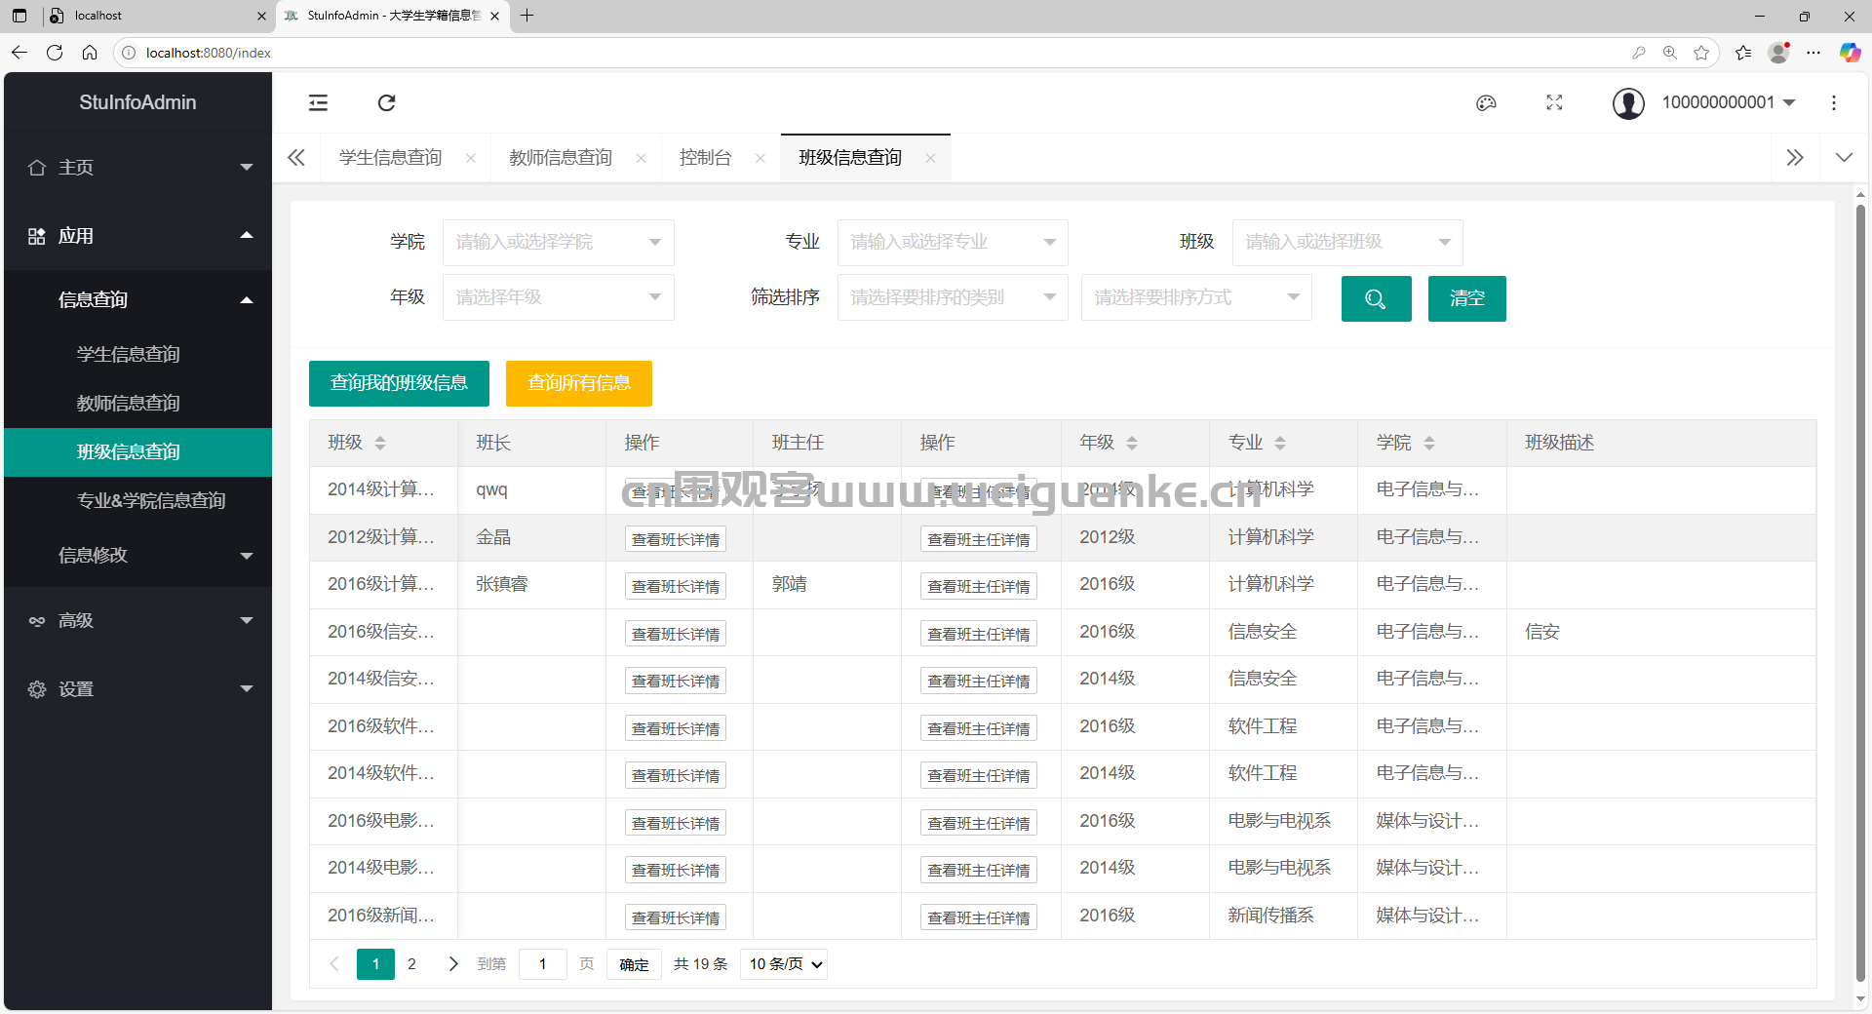Select 专业&学院信息查询 in the sidebar

click(137, 500)
